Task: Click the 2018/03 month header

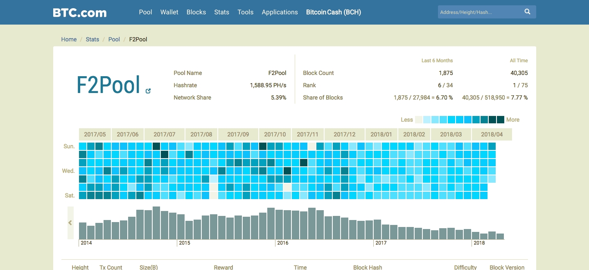Action: tap(451, 134)
